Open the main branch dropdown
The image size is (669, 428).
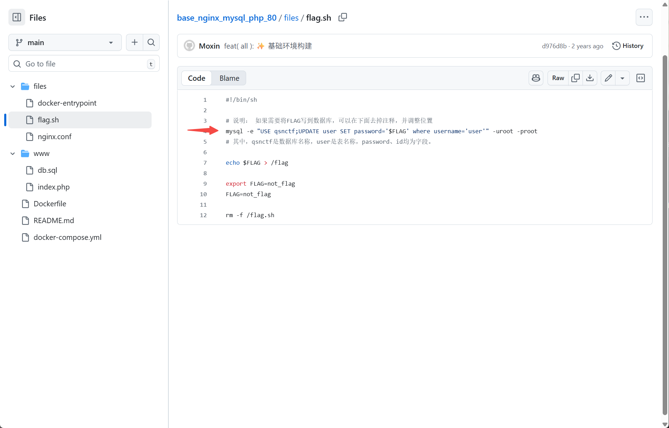[x=65, y=42]
